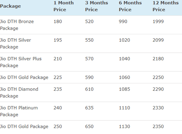Screen dimensions: 182x134
Task: Click the Silver 3 months price 550
Action: point(89,40)
